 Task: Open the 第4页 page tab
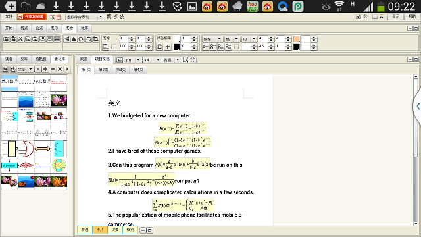[138, 70]
